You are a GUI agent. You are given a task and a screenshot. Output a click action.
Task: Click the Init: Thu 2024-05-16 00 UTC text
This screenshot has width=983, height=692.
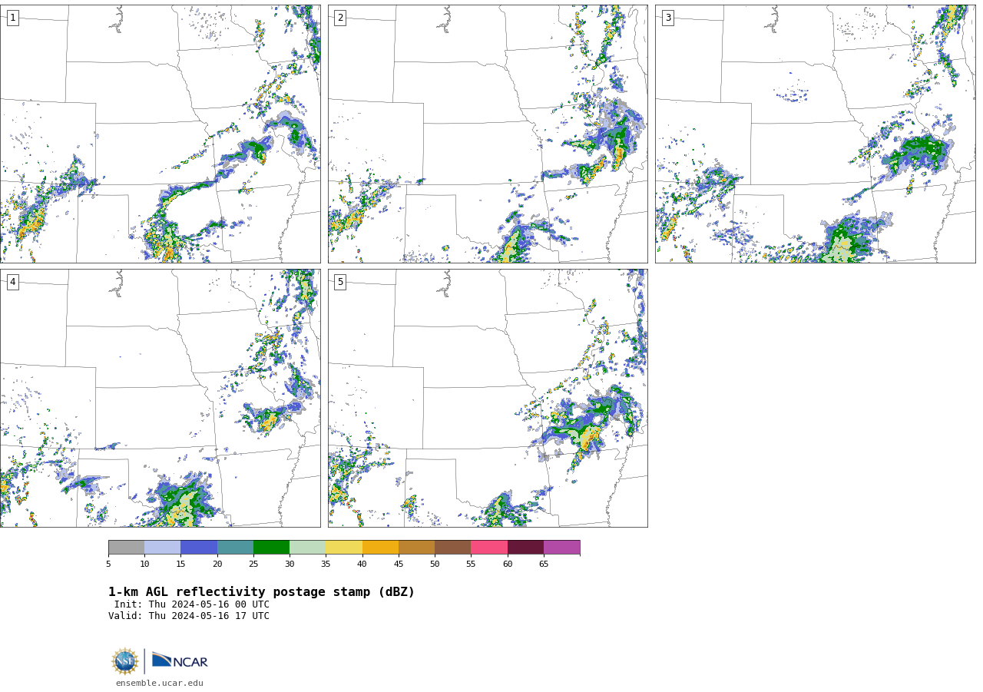pyautogui.click(x=192, y=604)
